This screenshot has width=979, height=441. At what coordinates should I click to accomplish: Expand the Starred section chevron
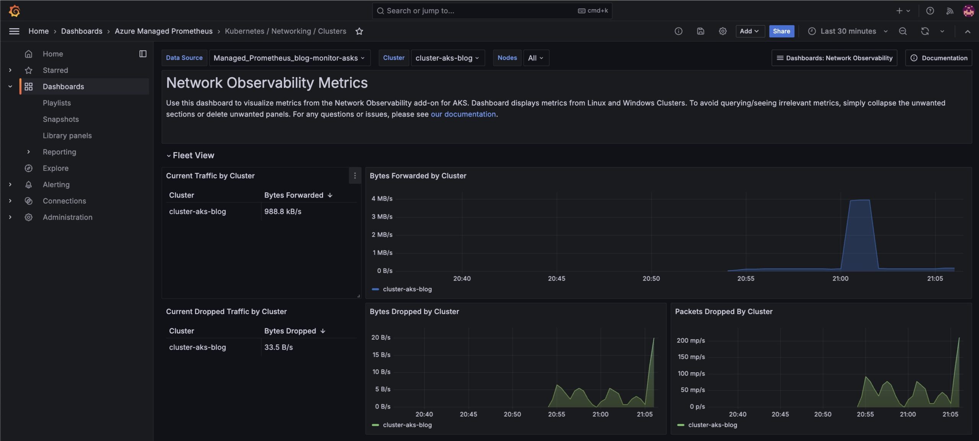pyautogui.click(x=10, y=70)
